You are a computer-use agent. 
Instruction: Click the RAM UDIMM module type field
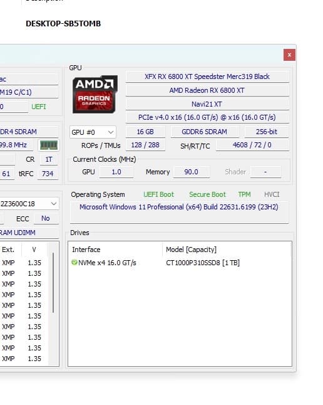pos(29,233)
